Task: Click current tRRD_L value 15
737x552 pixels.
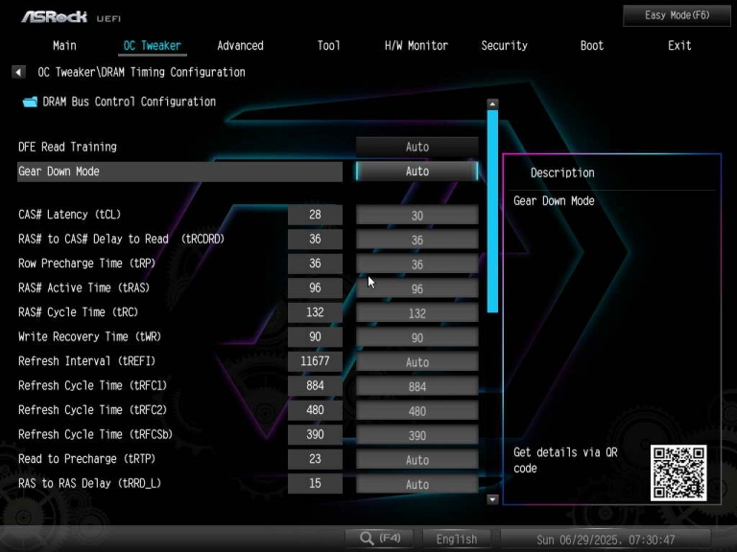Action: 315,483
